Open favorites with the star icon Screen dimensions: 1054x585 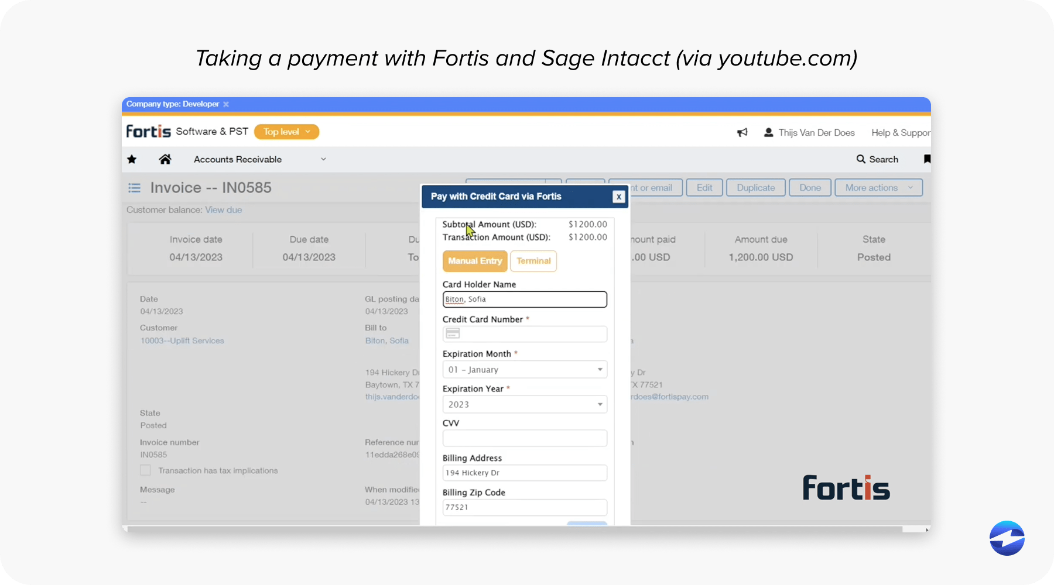[x=132, y=159]
